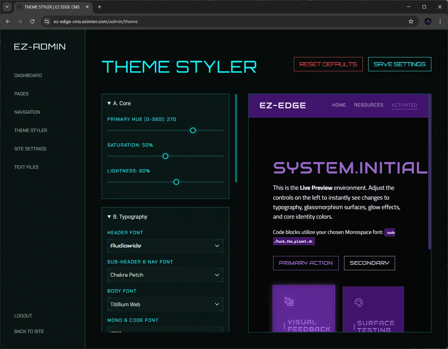448x349 pixels.
Task: Click ACTIVATED in preview navigation
Action: click(404, 105)
